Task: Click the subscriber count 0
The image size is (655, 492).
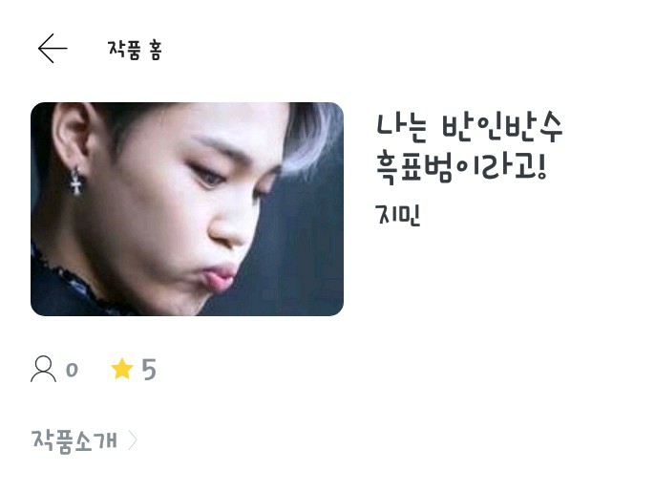Action: click(72, 370)
